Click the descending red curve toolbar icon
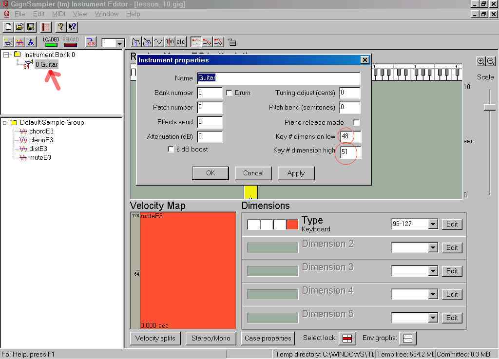499x359 pixels. [207, 42]
